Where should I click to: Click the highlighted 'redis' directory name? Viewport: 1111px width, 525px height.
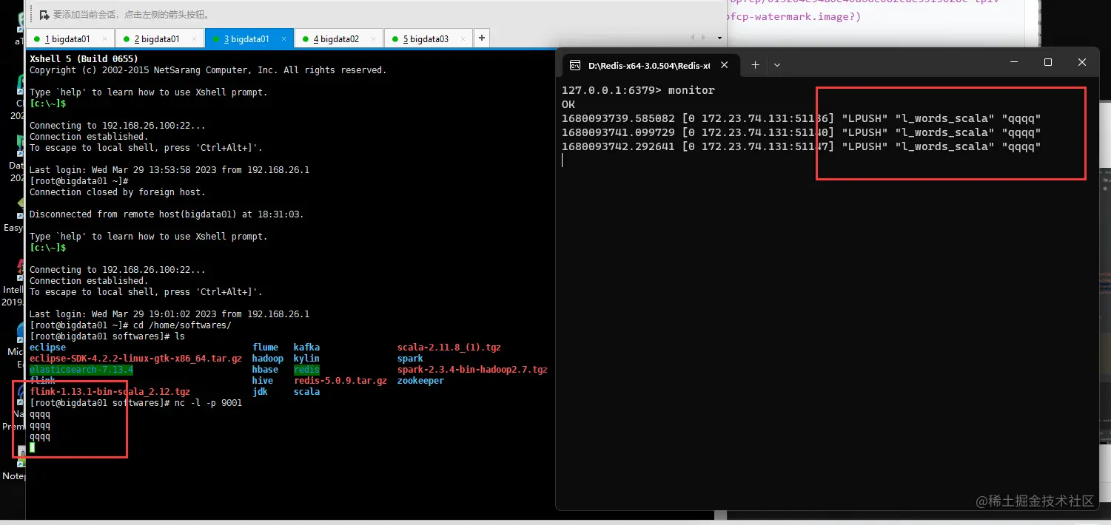pyautogui.click(x=306, y=370)
